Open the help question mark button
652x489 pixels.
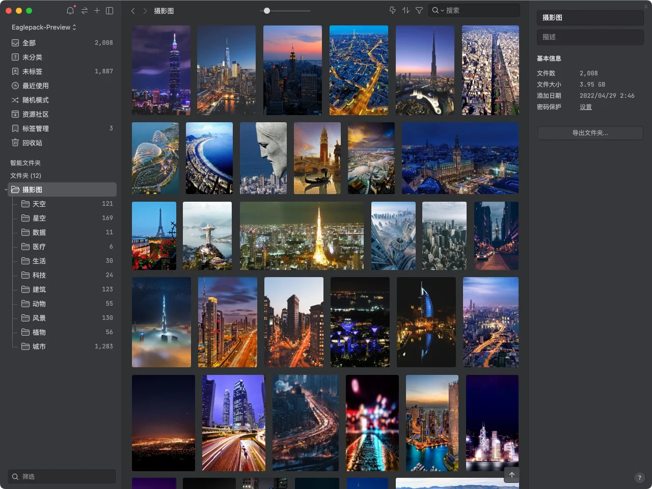click(639, 478)
